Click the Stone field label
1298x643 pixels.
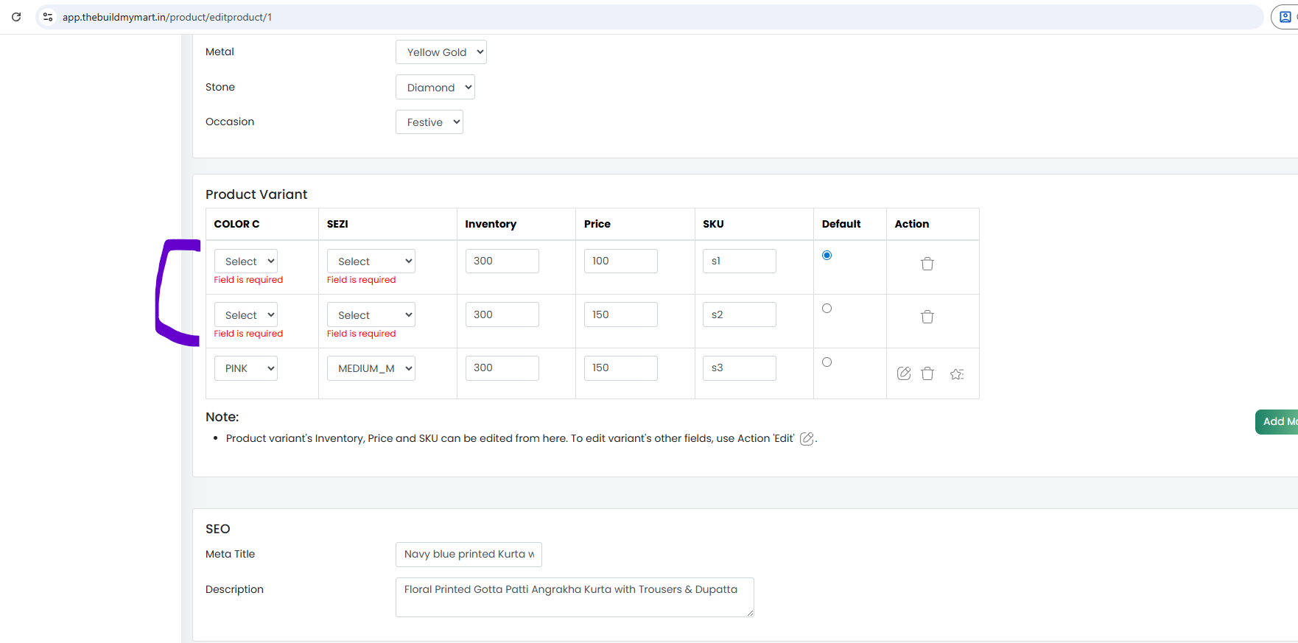220,87
